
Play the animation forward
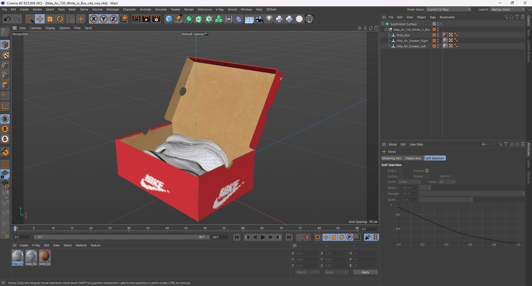pos(263,237)
